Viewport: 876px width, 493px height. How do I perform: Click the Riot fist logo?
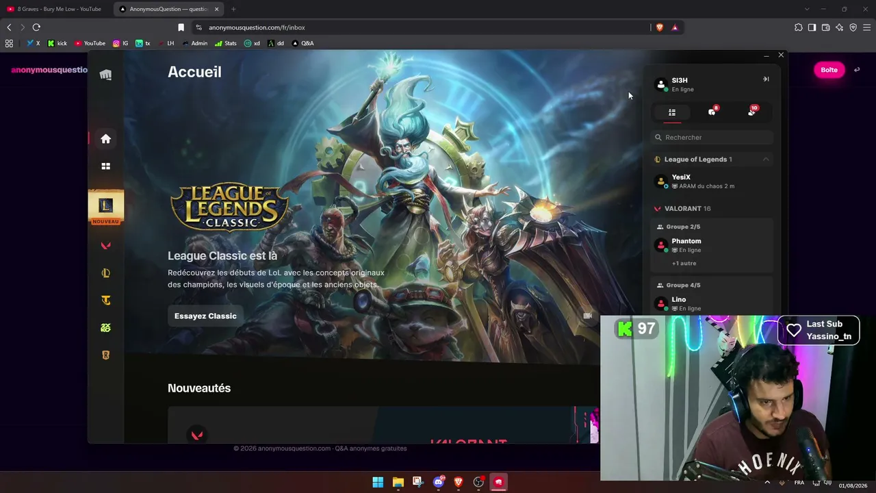point(105,75)
